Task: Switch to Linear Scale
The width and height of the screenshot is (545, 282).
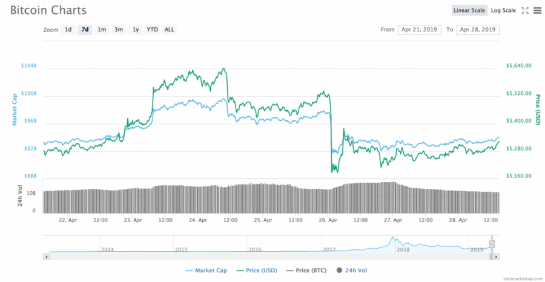Action: click(469, 10)
